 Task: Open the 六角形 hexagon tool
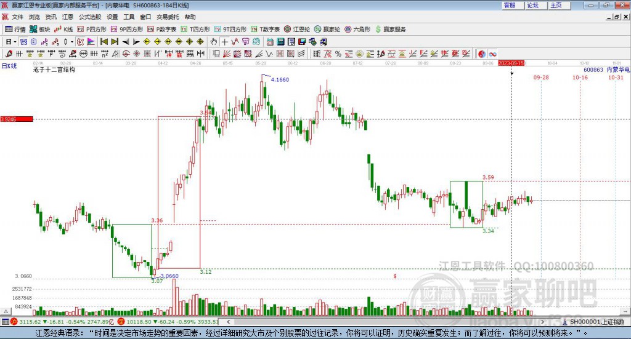[357, 29]
